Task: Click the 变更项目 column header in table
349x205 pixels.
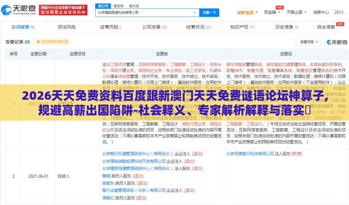Action: click(77, 54)
